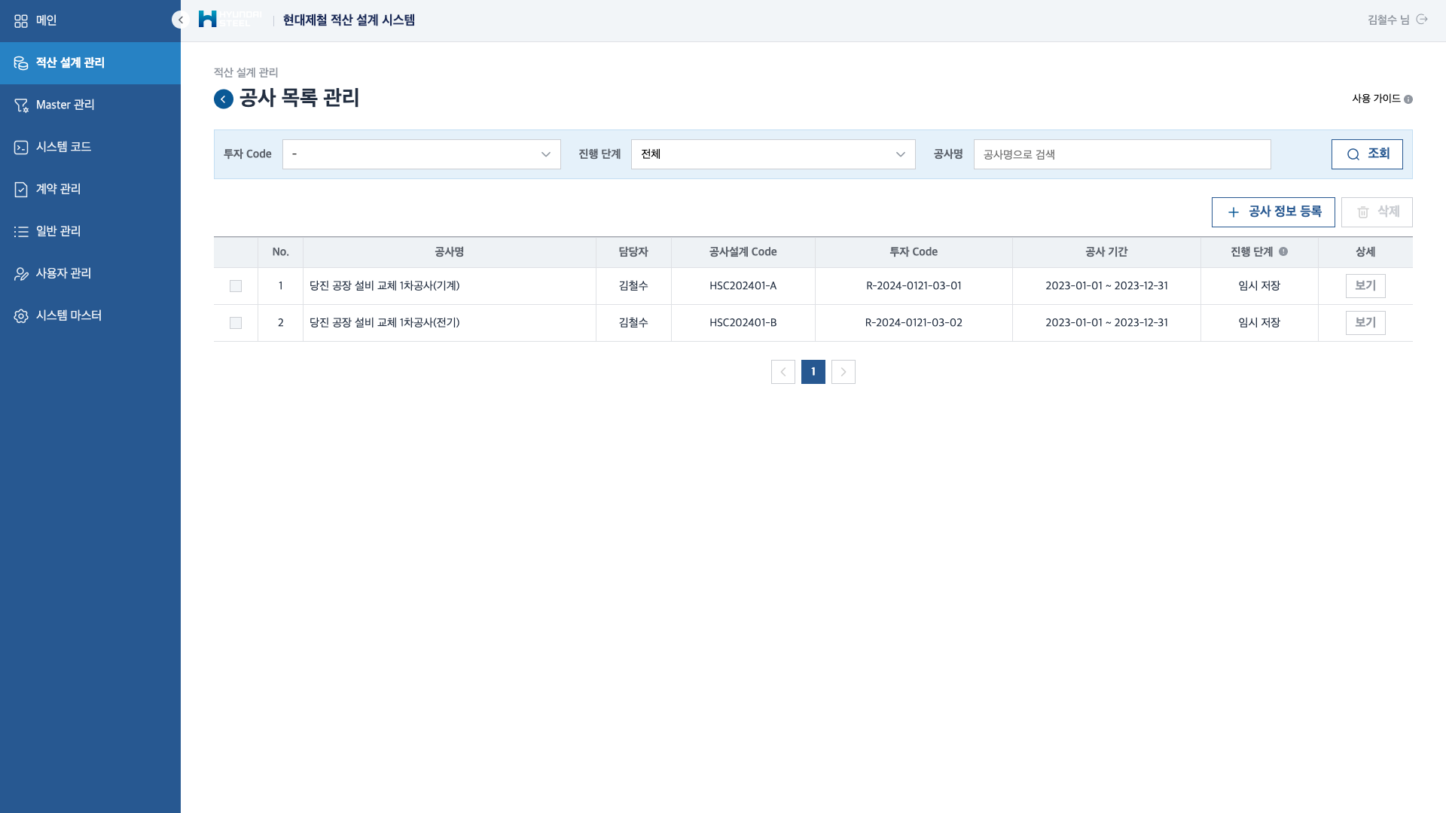
Task: Check the checkbox for row 2 전기 공사
Action: coord(236,323)
